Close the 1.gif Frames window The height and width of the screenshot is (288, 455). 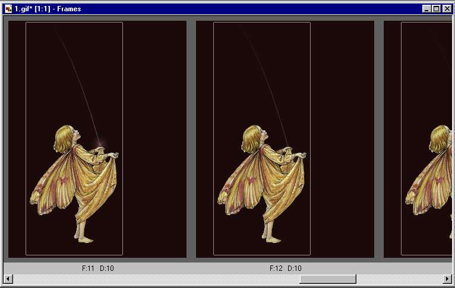pyautogui.click(x=447, y=9)
